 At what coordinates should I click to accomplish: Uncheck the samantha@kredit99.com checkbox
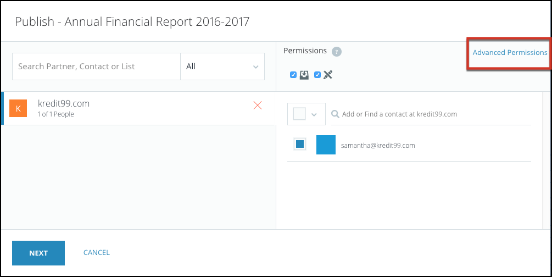300,144
